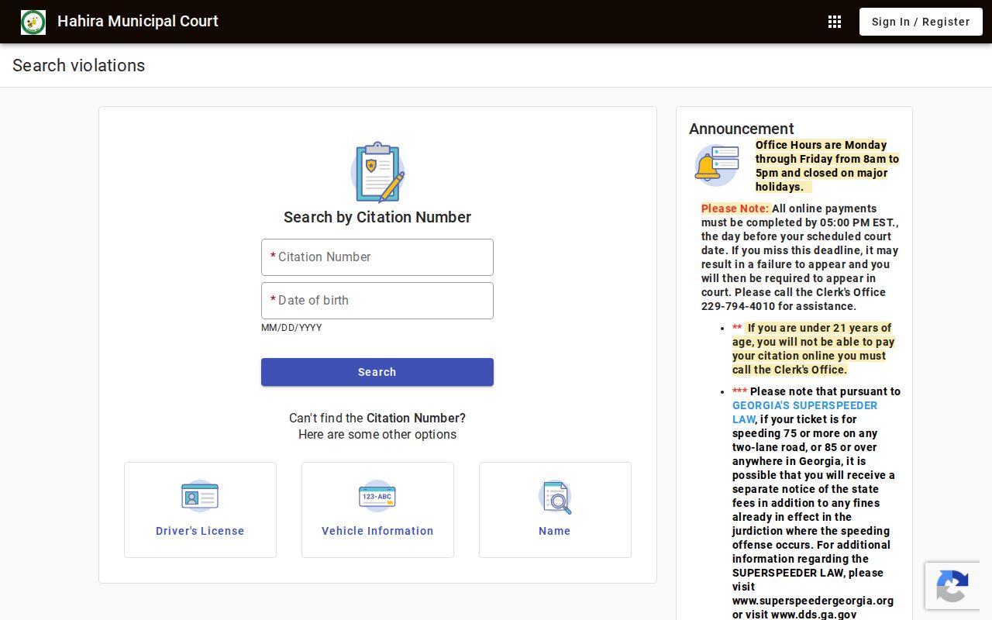Click the blue Search button

(377, 372)
